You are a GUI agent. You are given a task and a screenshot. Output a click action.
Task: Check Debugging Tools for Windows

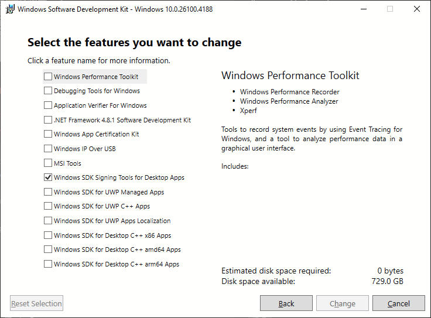48,90
